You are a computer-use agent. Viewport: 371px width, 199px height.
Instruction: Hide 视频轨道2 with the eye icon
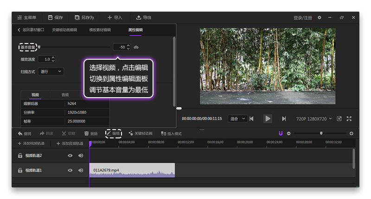70,155
